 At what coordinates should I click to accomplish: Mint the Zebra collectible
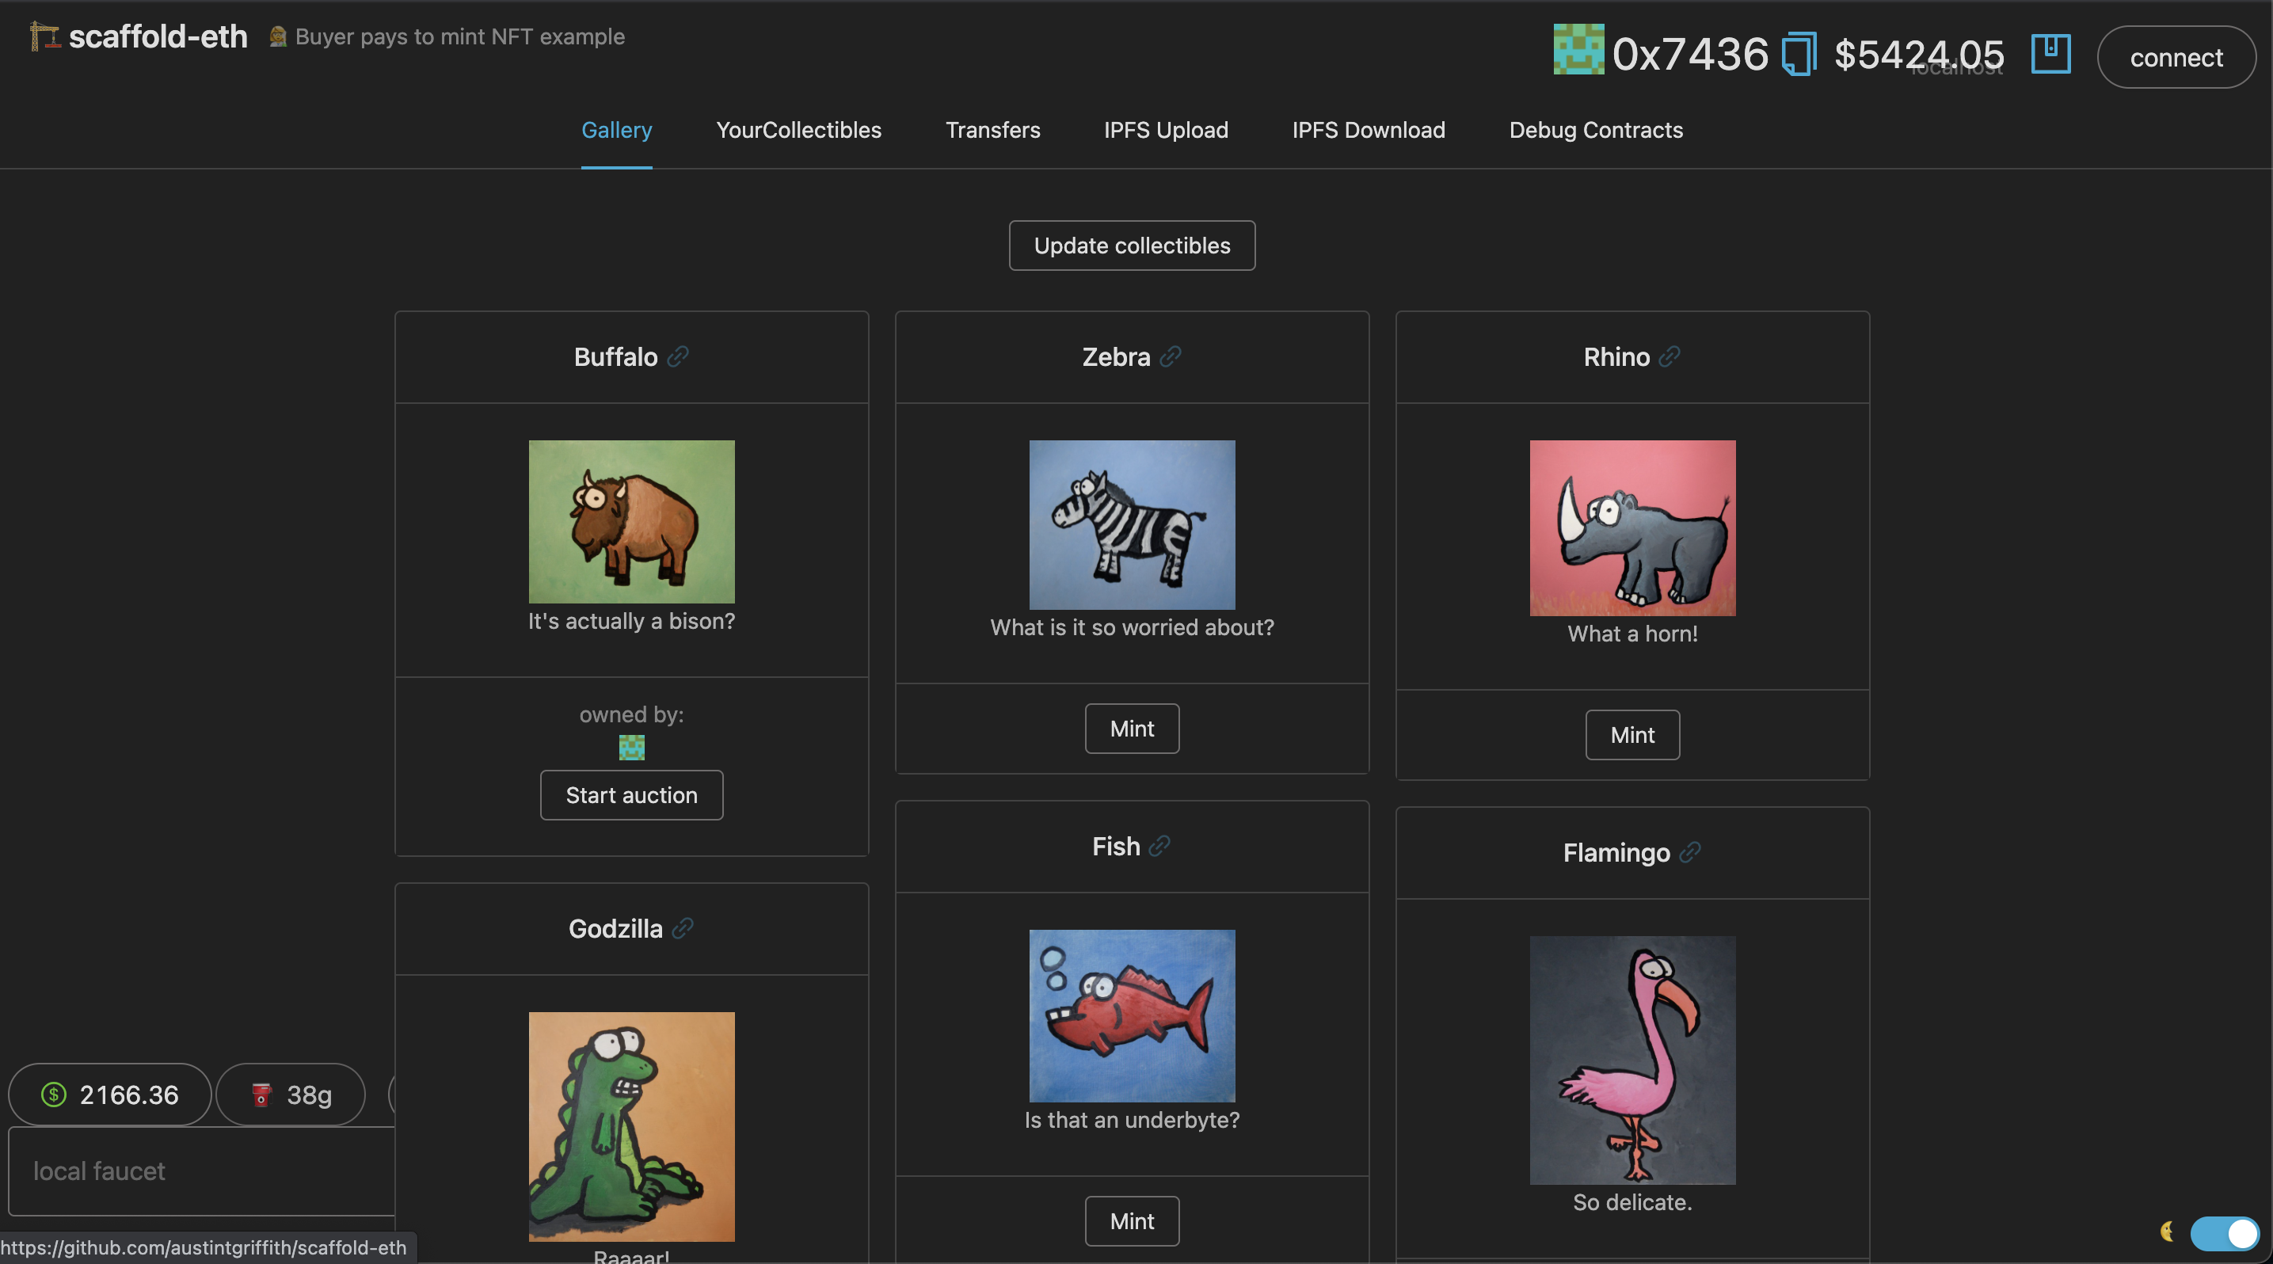[1131, 729]
